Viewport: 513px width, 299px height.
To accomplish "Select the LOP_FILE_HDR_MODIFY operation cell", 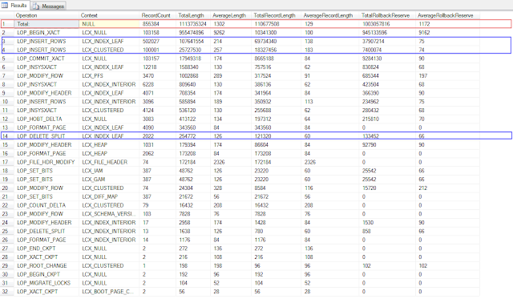I will [46, 162].
